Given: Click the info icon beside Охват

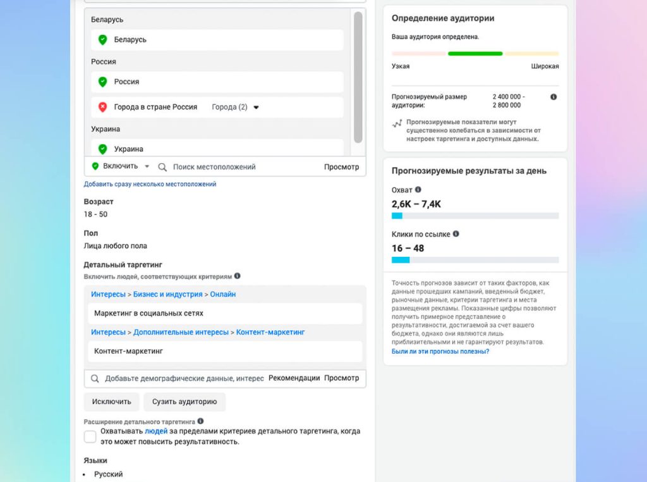Looking at the screenshot, I should pyautogui.click(x=418, y=190).
